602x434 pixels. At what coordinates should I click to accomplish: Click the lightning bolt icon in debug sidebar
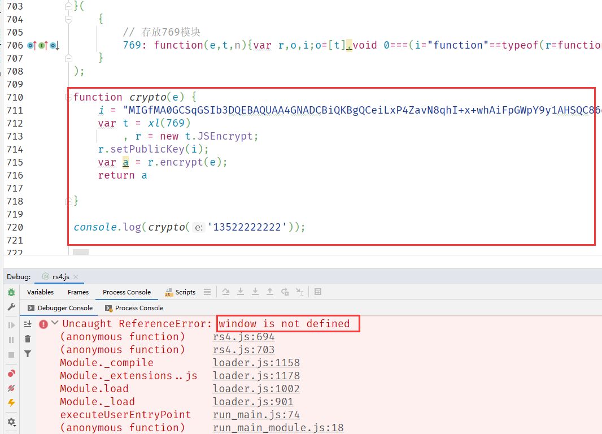pyautogui.click(x=11, y=403)
